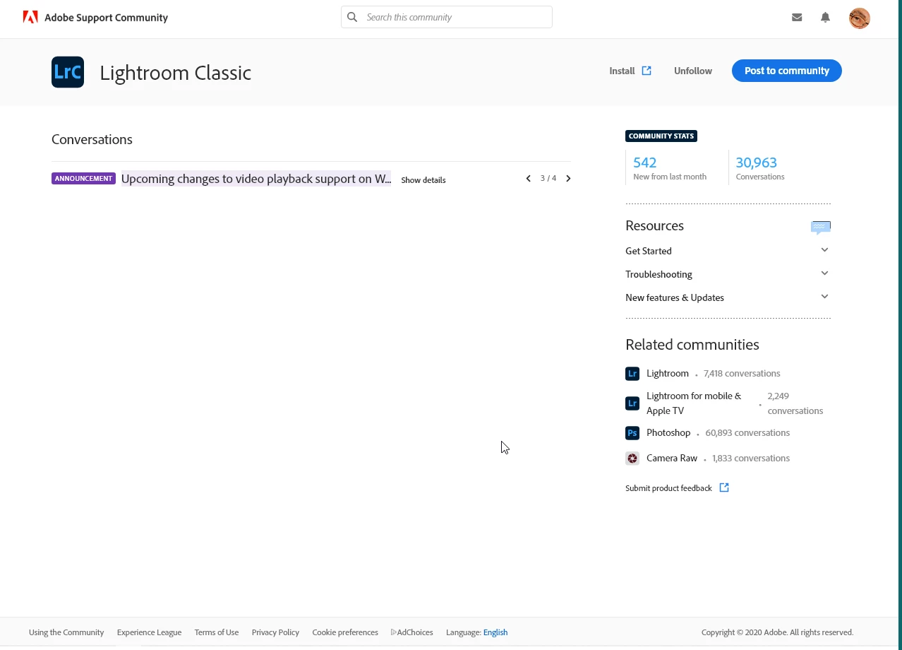This screenshot has height=650, width=902.
Task: Open Using the Community footer link
Action: tap(66, 632)
